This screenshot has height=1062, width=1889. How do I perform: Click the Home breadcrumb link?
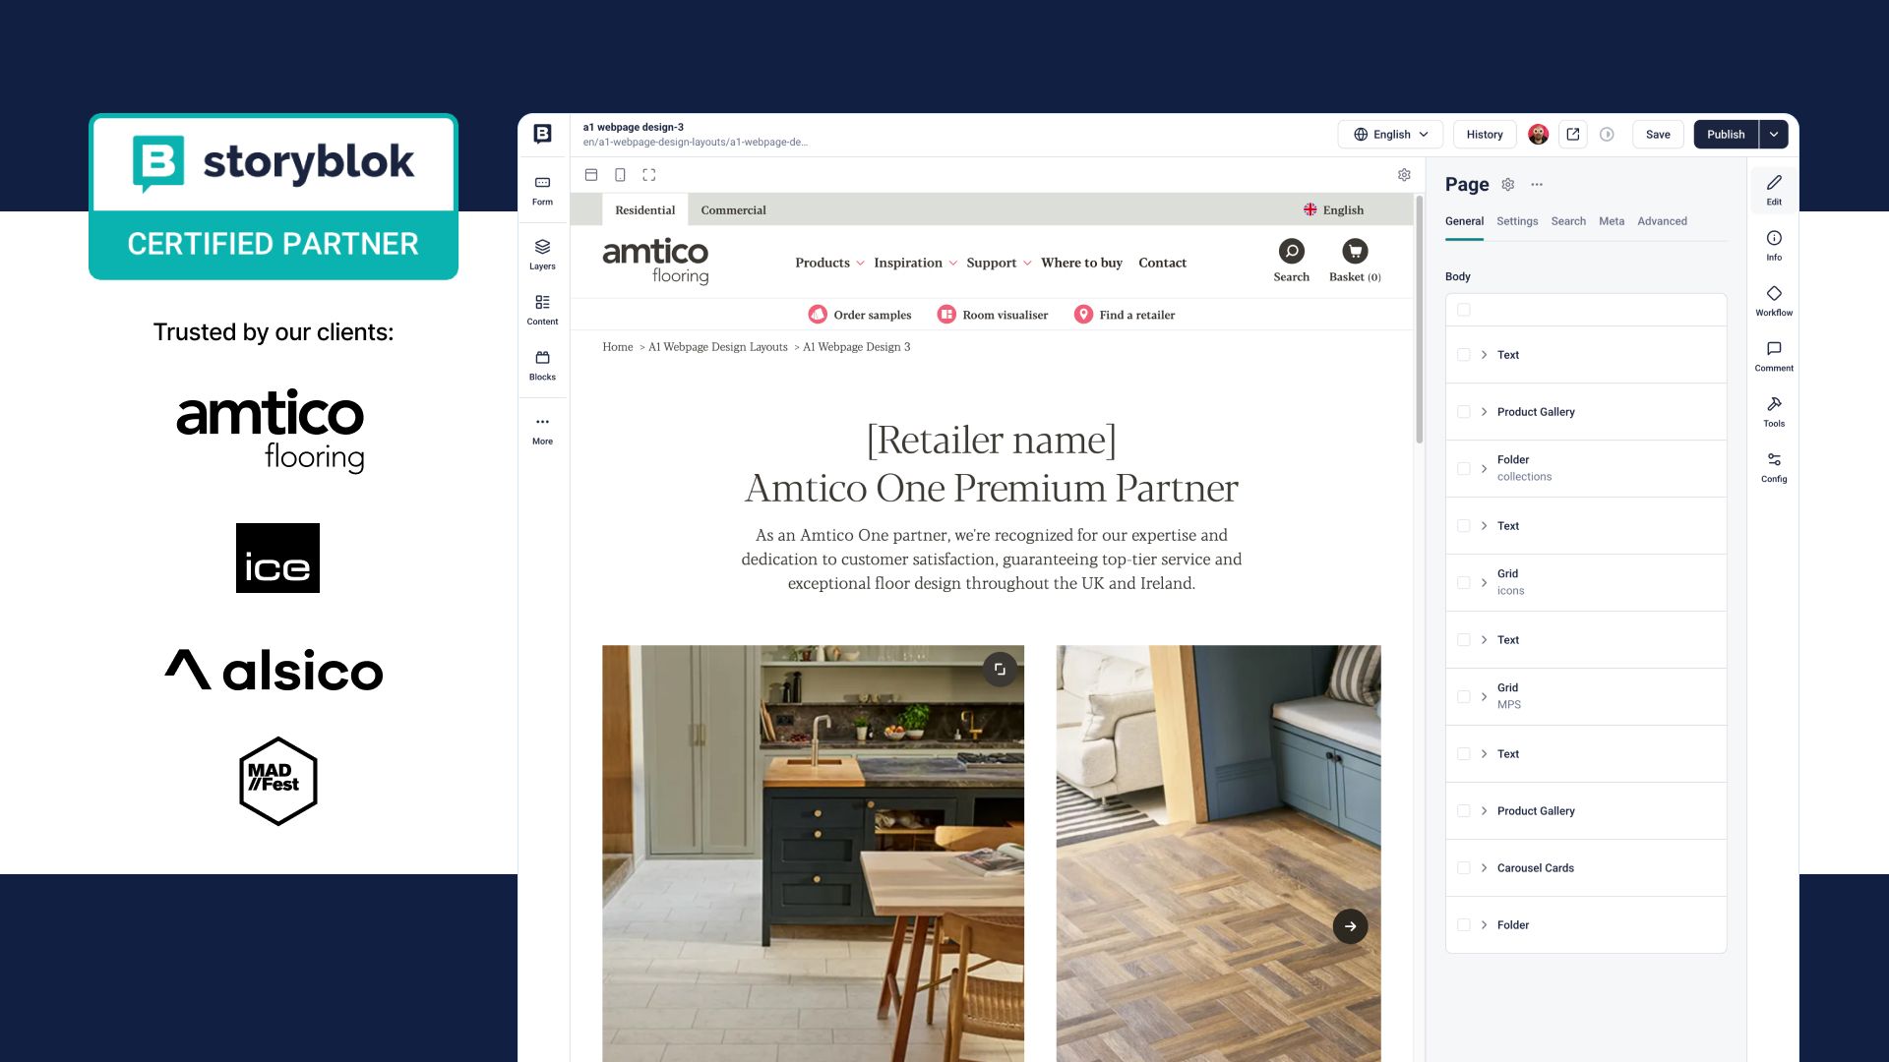click(618, 347)
